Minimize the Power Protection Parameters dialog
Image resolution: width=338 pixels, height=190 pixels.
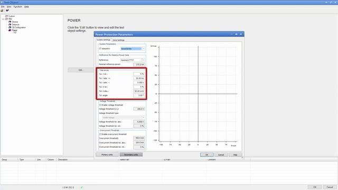coord(232,34)
